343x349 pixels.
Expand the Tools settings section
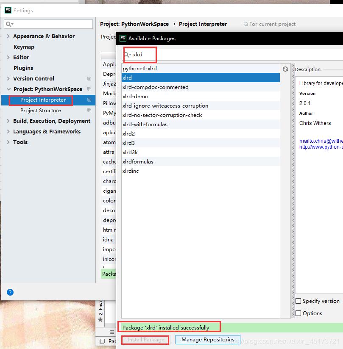pyautogui.click(x=8, y=142)
